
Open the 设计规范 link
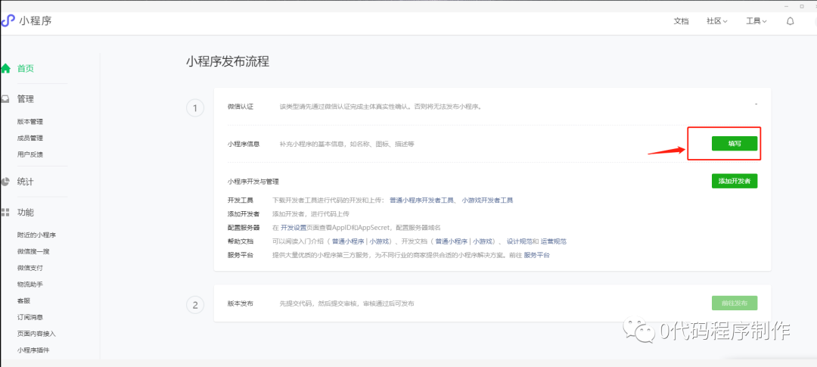520,241
